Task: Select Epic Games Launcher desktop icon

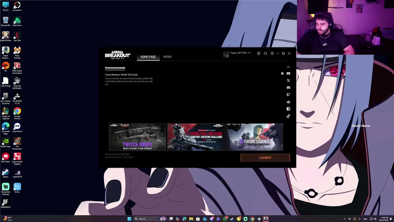Action: click(6, 98)
